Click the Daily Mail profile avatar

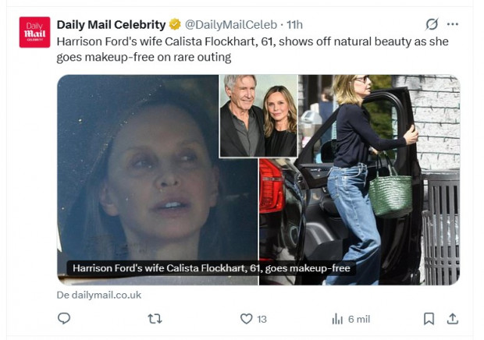(x=34, y=32)
